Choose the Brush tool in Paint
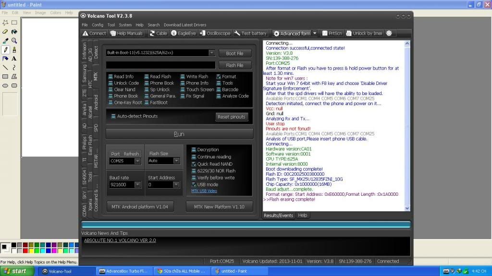The image size is (492, 276). 14,49
